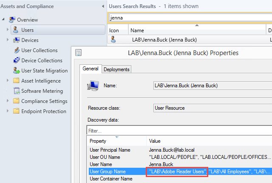Collapse the Overview tree node

click(x=3, y=19)
